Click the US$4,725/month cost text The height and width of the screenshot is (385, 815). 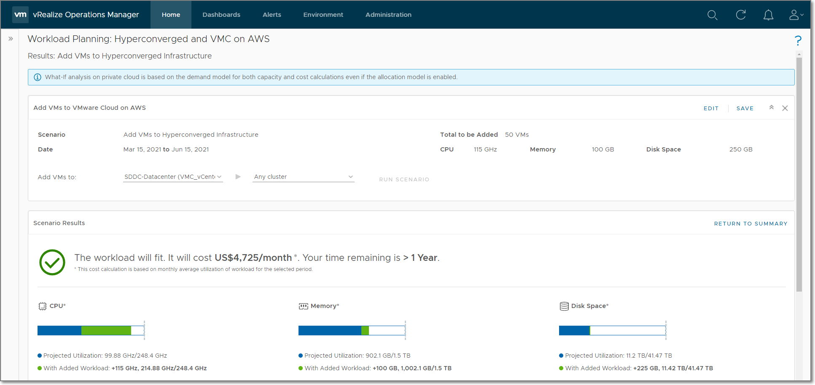(x=253, y=258)
